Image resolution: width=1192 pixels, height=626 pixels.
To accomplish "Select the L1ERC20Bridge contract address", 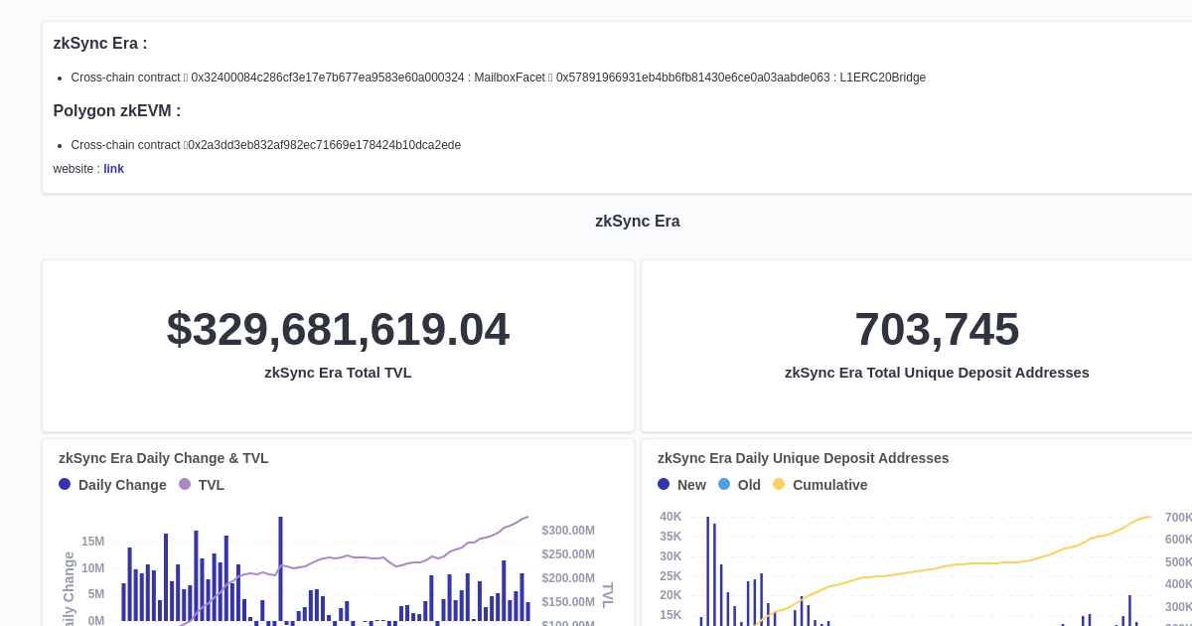I will click(x=695, y=78).
